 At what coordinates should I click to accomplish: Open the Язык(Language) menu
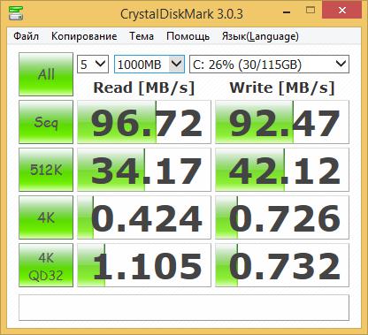coord(260,36)
